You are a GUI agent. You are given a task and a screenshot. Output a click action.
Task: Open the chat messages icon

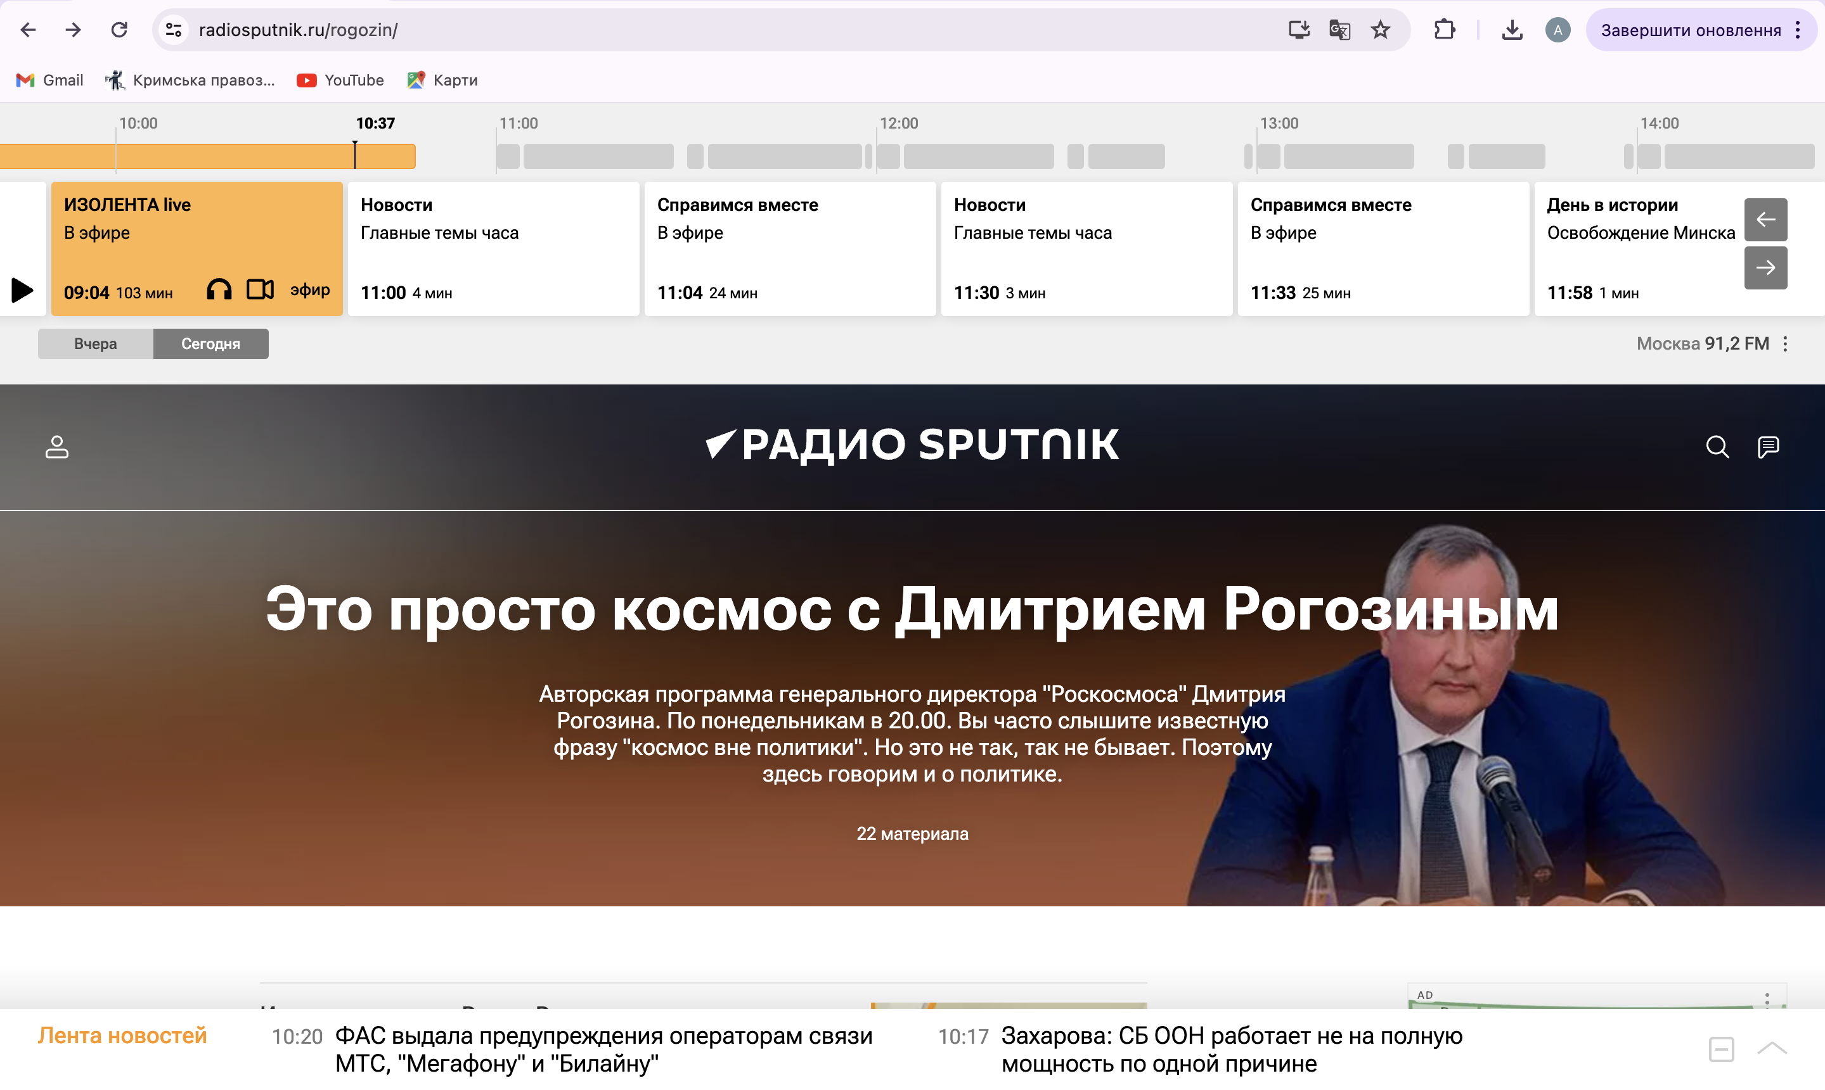1768,447
